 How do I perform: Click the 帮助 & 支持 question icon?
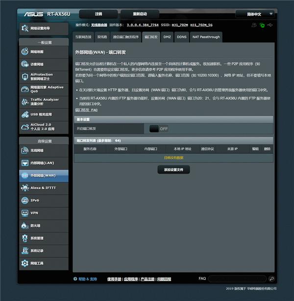[x=75, y=279]
